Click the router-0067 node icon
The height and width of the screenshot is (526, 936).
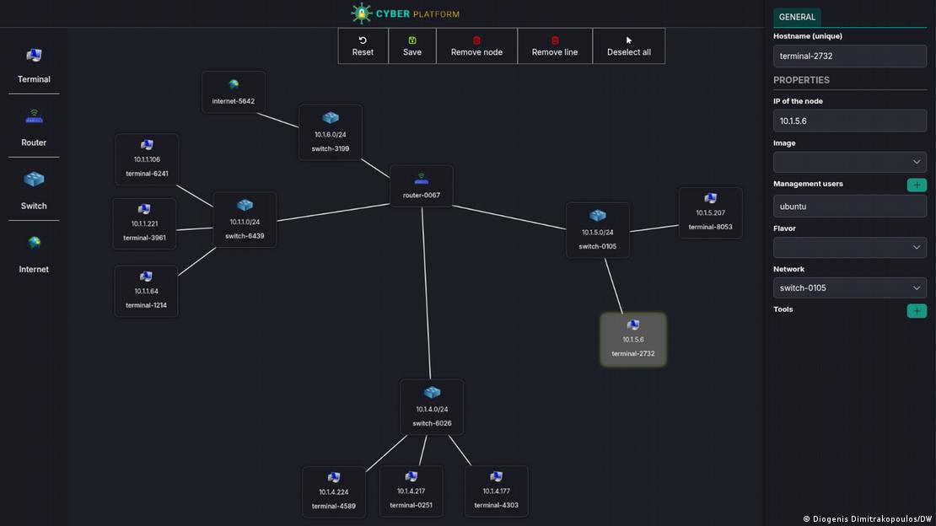coord(422,179)
